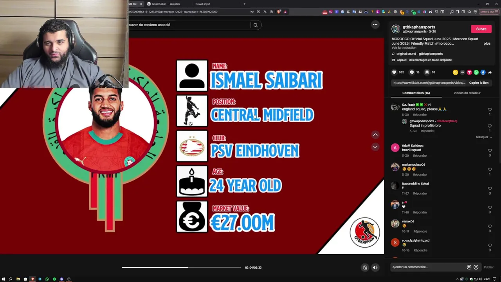
Task: Open Nouvel onglet browser tab
Action: click(x=203, y=4)
